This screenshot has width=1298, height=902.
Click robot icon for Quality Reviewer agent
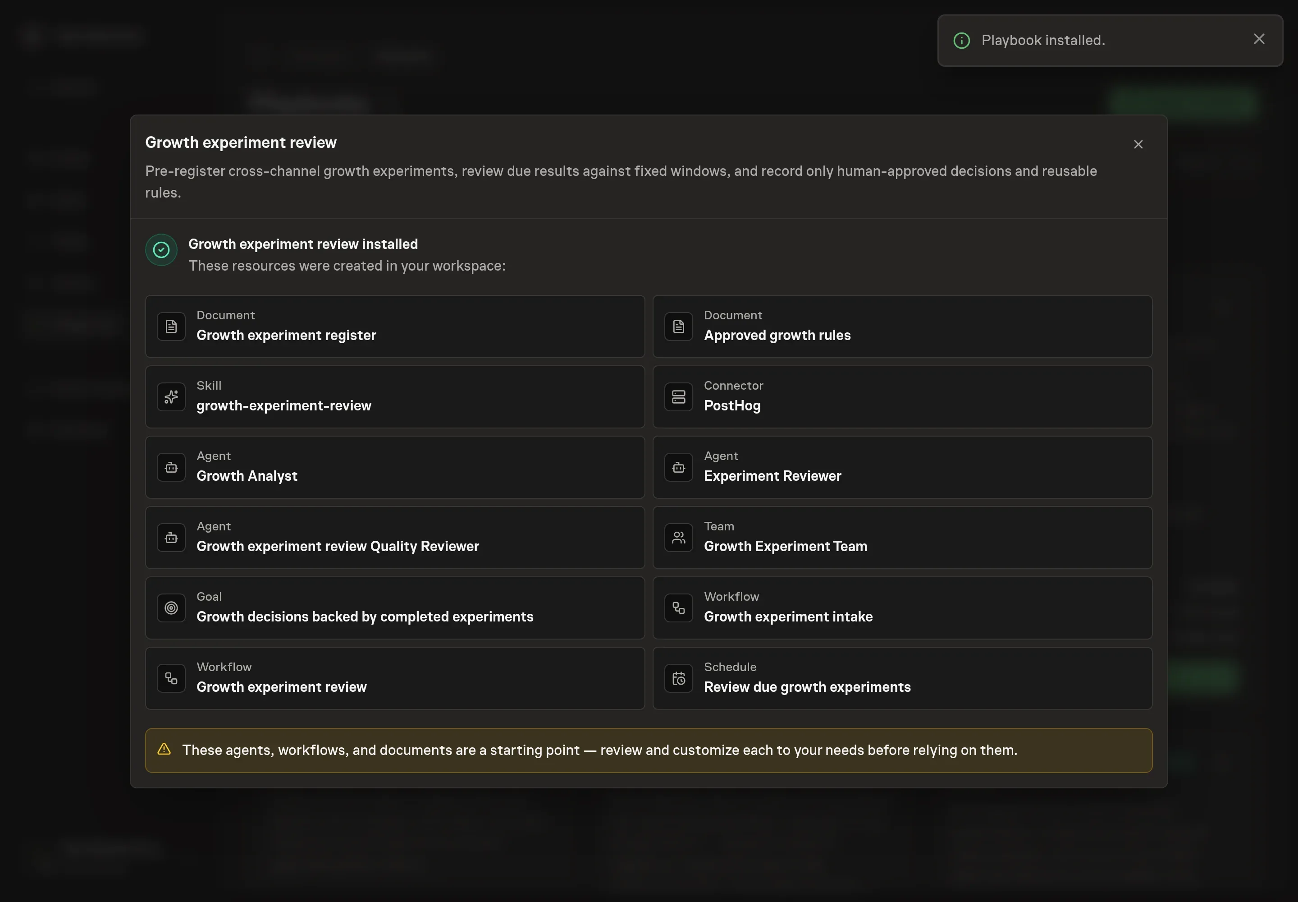pyautogui.click(x=171, y=538)
